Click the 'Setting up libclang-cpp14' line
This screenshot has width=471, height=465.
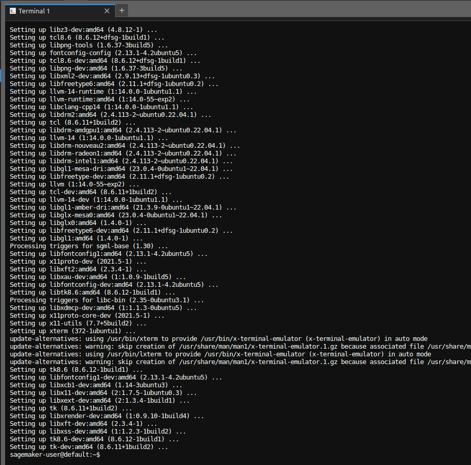101,107
